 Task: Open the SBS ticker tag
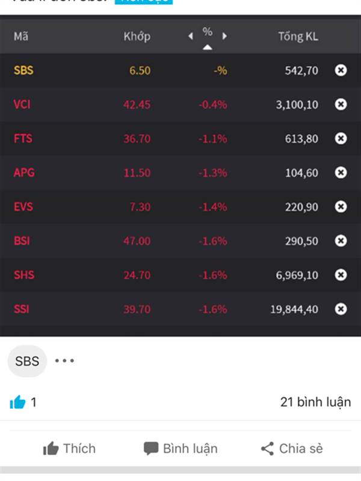(27, 361)
